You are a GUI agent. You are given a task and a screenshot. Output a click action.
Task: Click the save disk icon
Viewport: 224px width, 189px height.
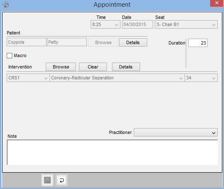(x=47, y=180)
